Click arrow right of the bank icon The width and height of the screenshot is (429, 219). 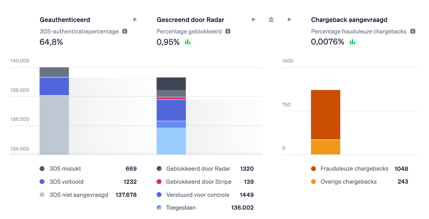tap(289, 20)
